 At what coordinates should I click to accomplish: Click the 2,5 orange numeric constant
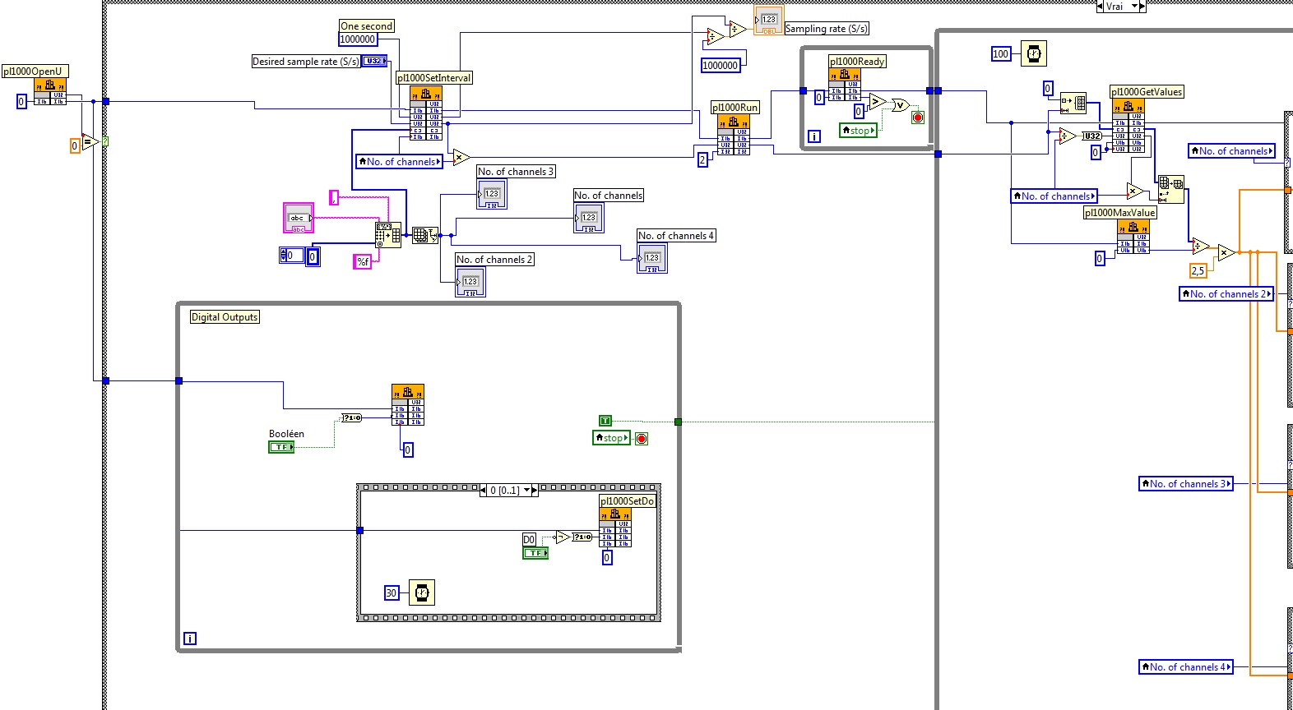point(1198,270)
